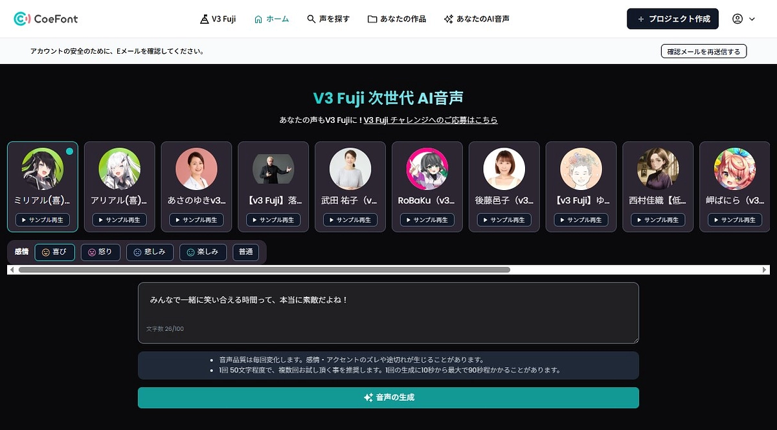Play sample for 武田祐子 voice

tap(350, 220)
